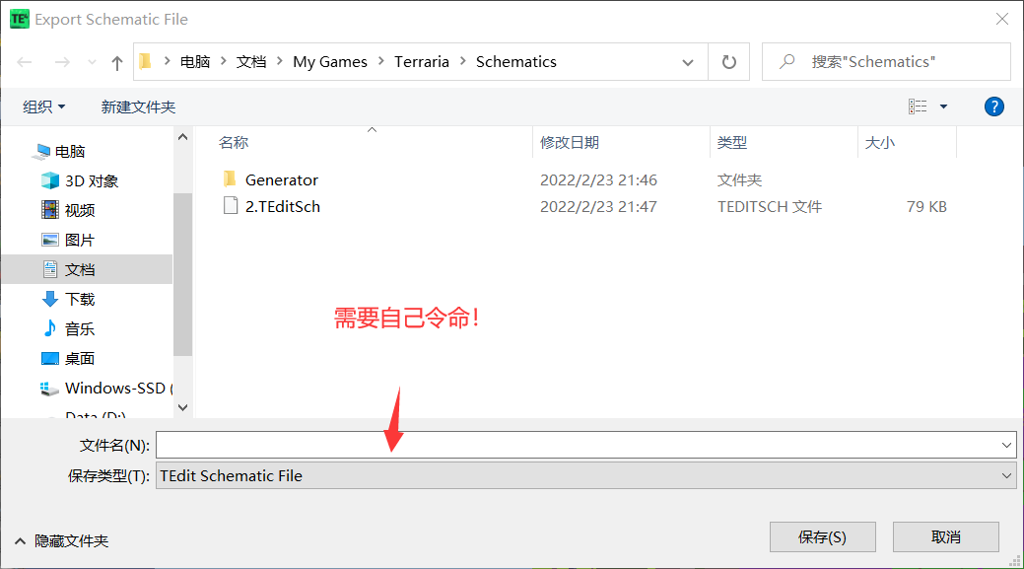The image size is (1024, 569).
Task: Open the 组织 menu
Action: pyautogui.click(x=44, y=107)
